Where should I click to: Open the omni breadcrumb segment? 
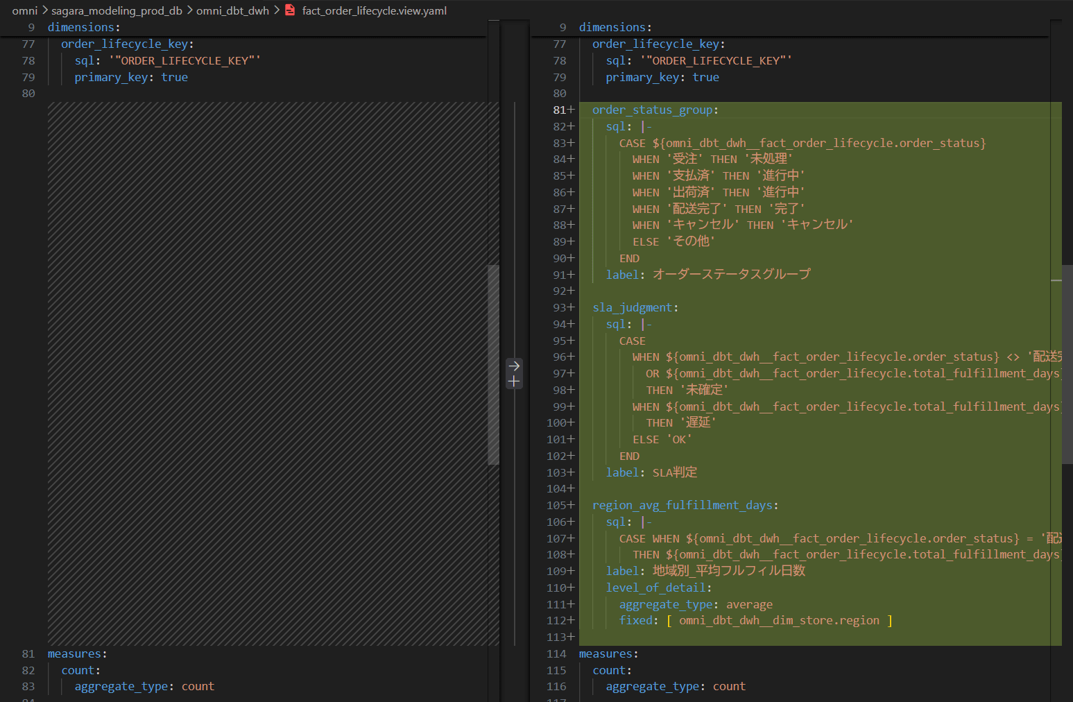click(x=24, y=10)
